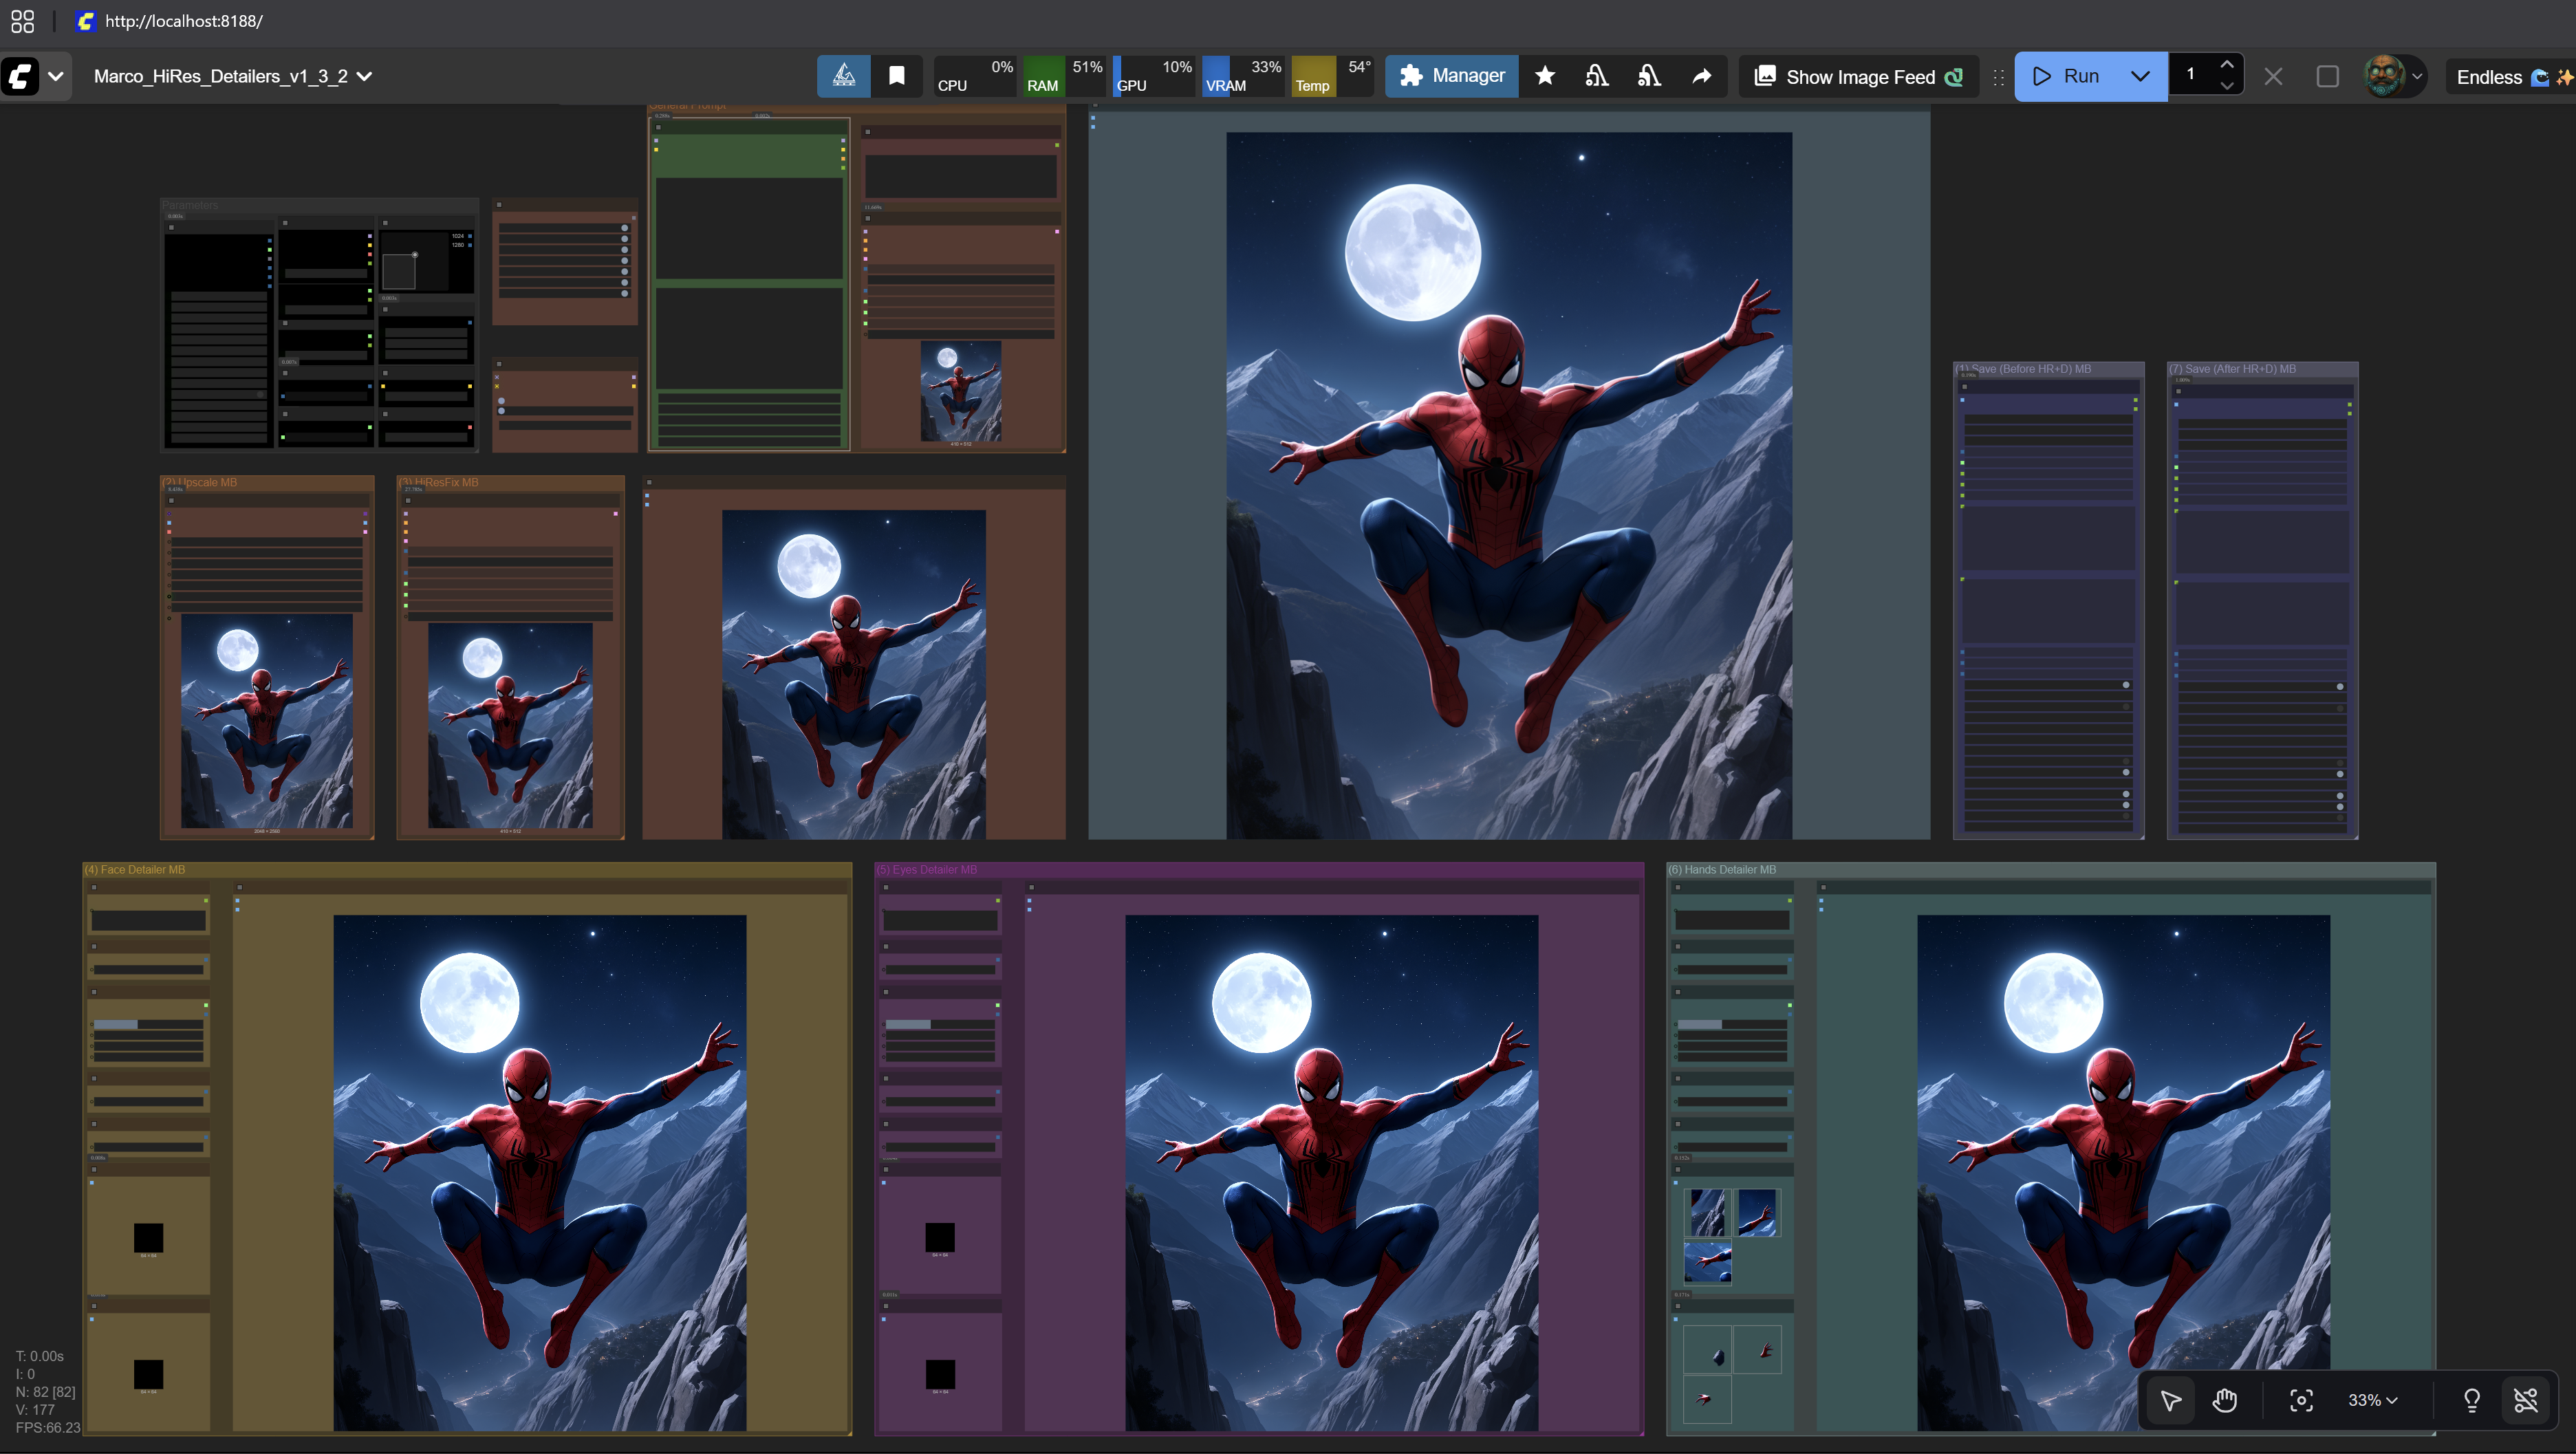This screenshot has height=1454, width=2576.
Task: Open the zoom level 33% dropdown
Action: [x=2372, y=1400]
